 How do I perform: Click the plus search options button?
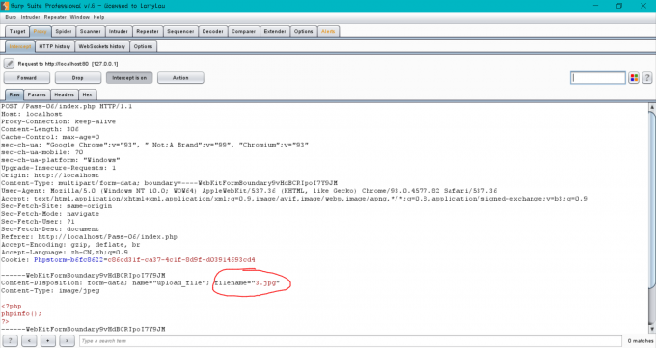point(48,341)
